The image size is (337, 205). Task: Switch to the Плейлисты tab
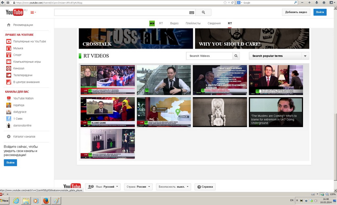coord(193,23)
